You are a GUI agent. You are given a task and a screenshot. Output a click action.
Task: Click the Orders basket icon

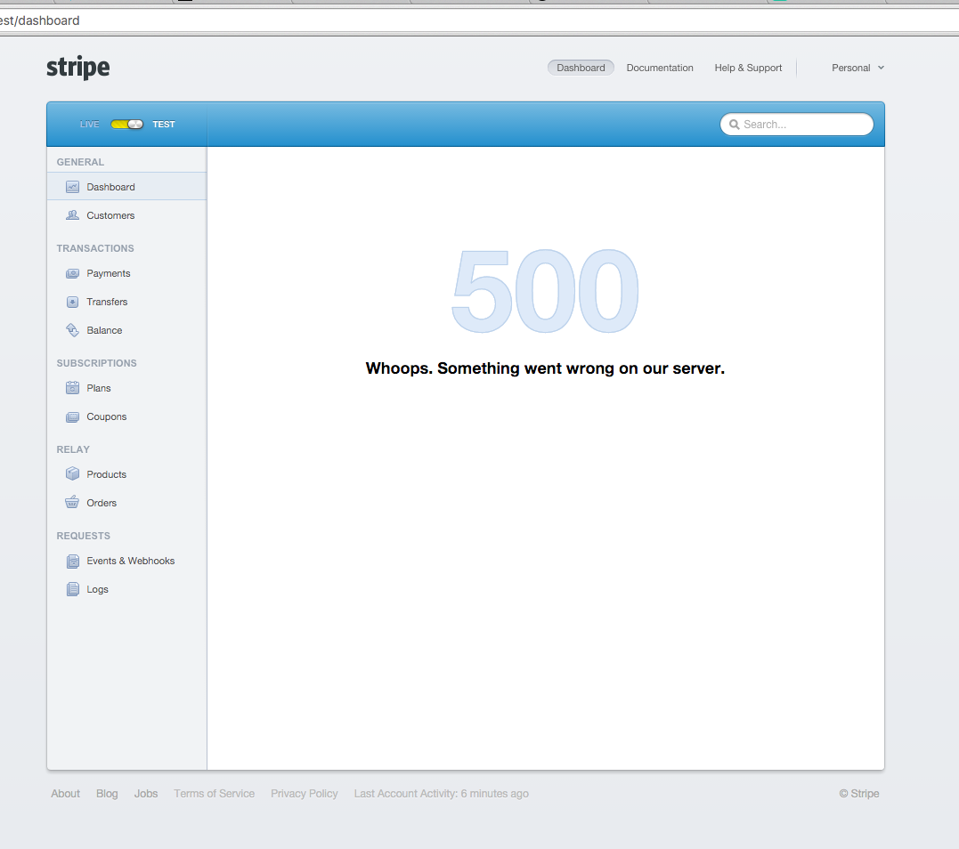(x=72, y=503)
